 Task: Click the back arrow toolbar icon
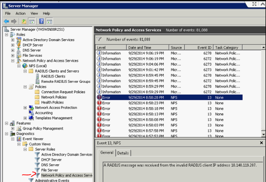pyautogui.click(x=6, y=21)
